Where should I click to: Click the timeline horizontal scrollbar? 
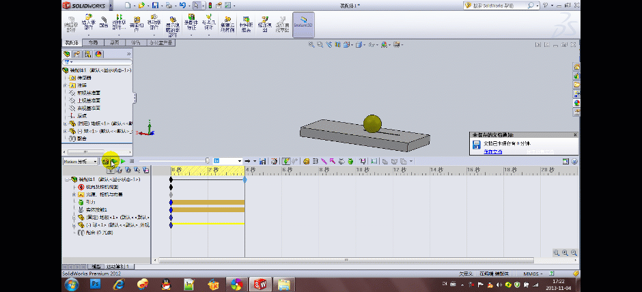click(346, 260)
